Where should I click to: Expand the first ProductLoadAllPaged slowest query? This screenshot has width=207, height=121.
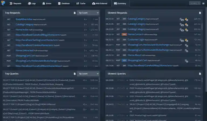pos(127,80)
